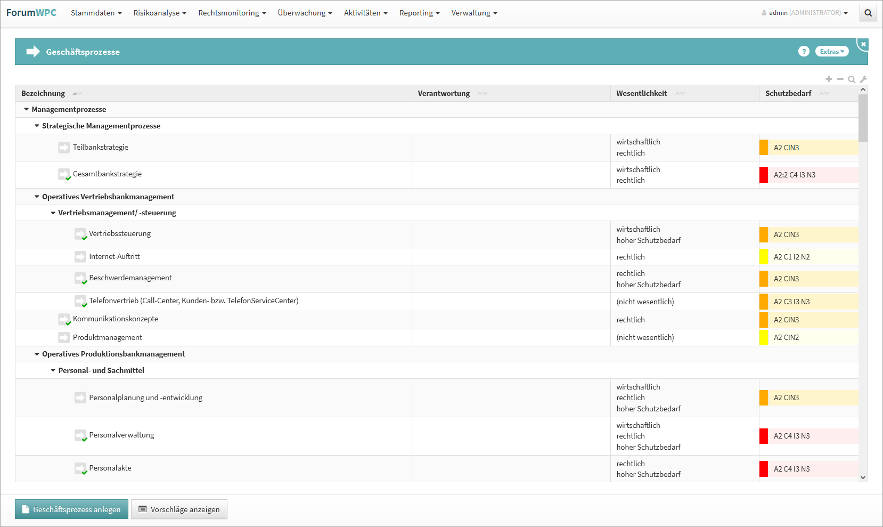Click the minus icon to collapse all rows
Screen dimensions: 883x527
(840, 79)
